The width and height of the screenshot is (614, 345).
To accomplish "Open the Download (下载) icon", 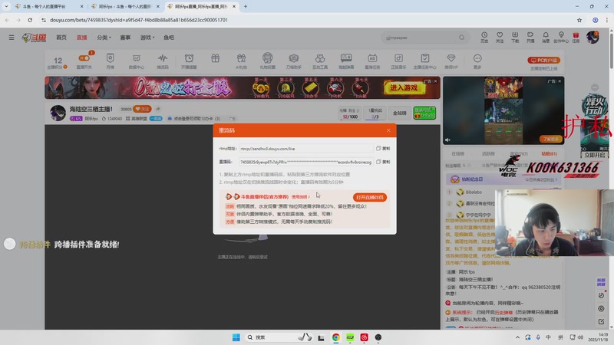I will pyautogui.click(x=515, y=37).
